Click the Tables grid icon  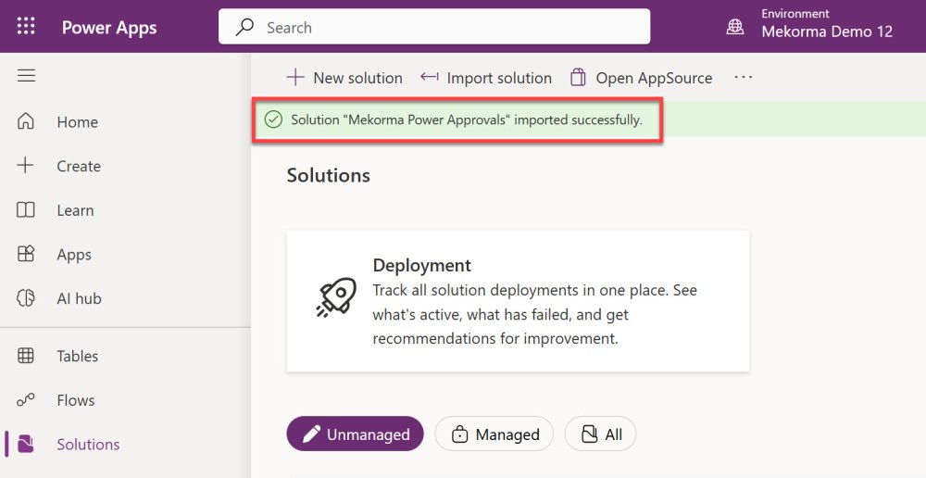[x=26, y=356]
